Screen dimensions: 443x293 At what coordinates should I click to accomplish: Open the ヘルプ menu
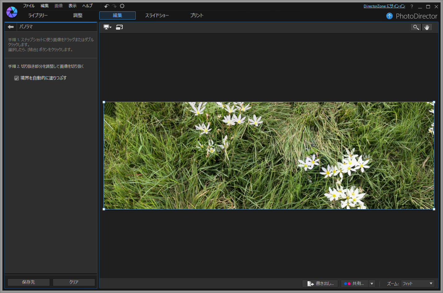click(x=87, y=6)
